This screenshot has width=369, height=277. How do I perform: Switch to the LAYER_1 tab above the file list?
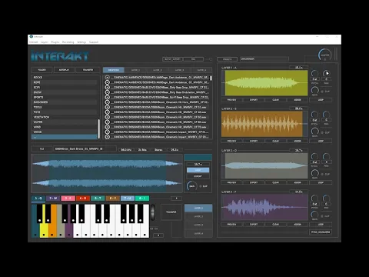coord(135,70)
